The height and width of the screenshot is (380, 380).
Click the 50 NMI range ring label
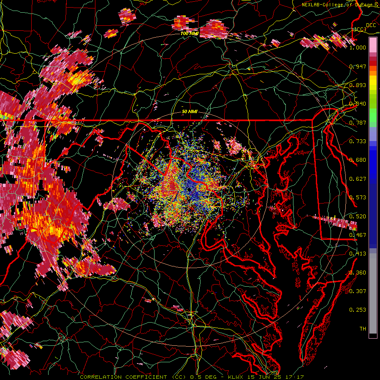point(190,112)
